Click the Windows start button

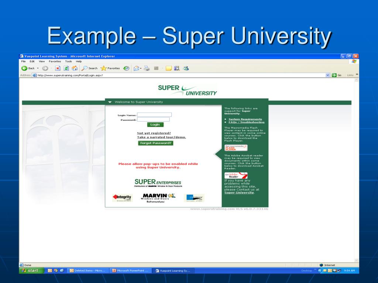pyautogui.click(x=32, y=270)
